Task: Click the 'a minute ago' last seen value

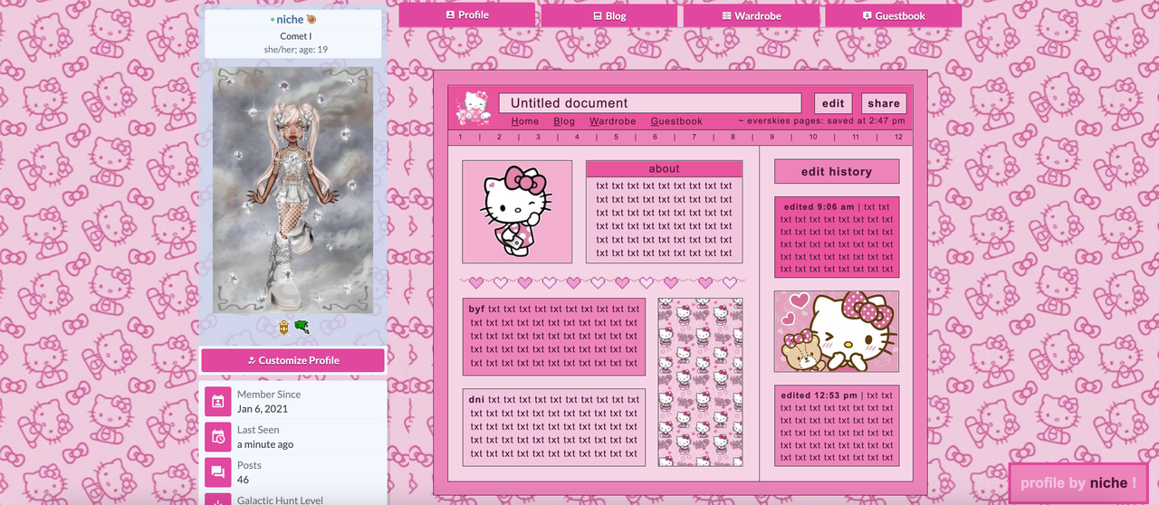Action: click(265, 444)
